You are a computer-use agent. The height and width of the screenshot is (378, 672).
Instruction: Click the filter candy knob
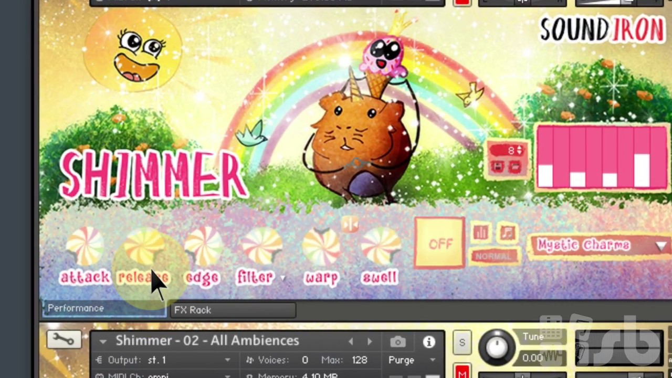click(262, 246)
